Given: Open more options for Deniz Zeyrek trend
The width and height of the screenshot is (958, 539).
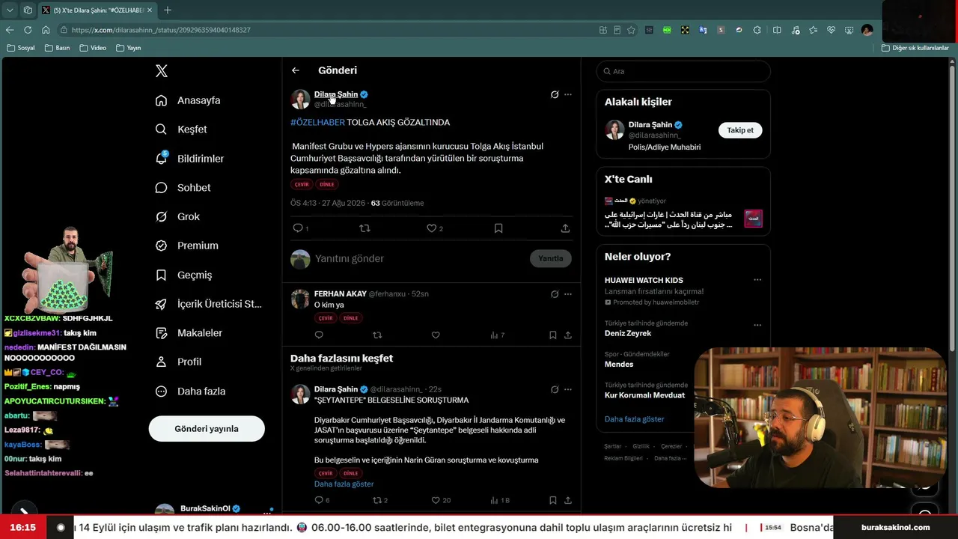Looking at the screenshot, I should point(757,325).
